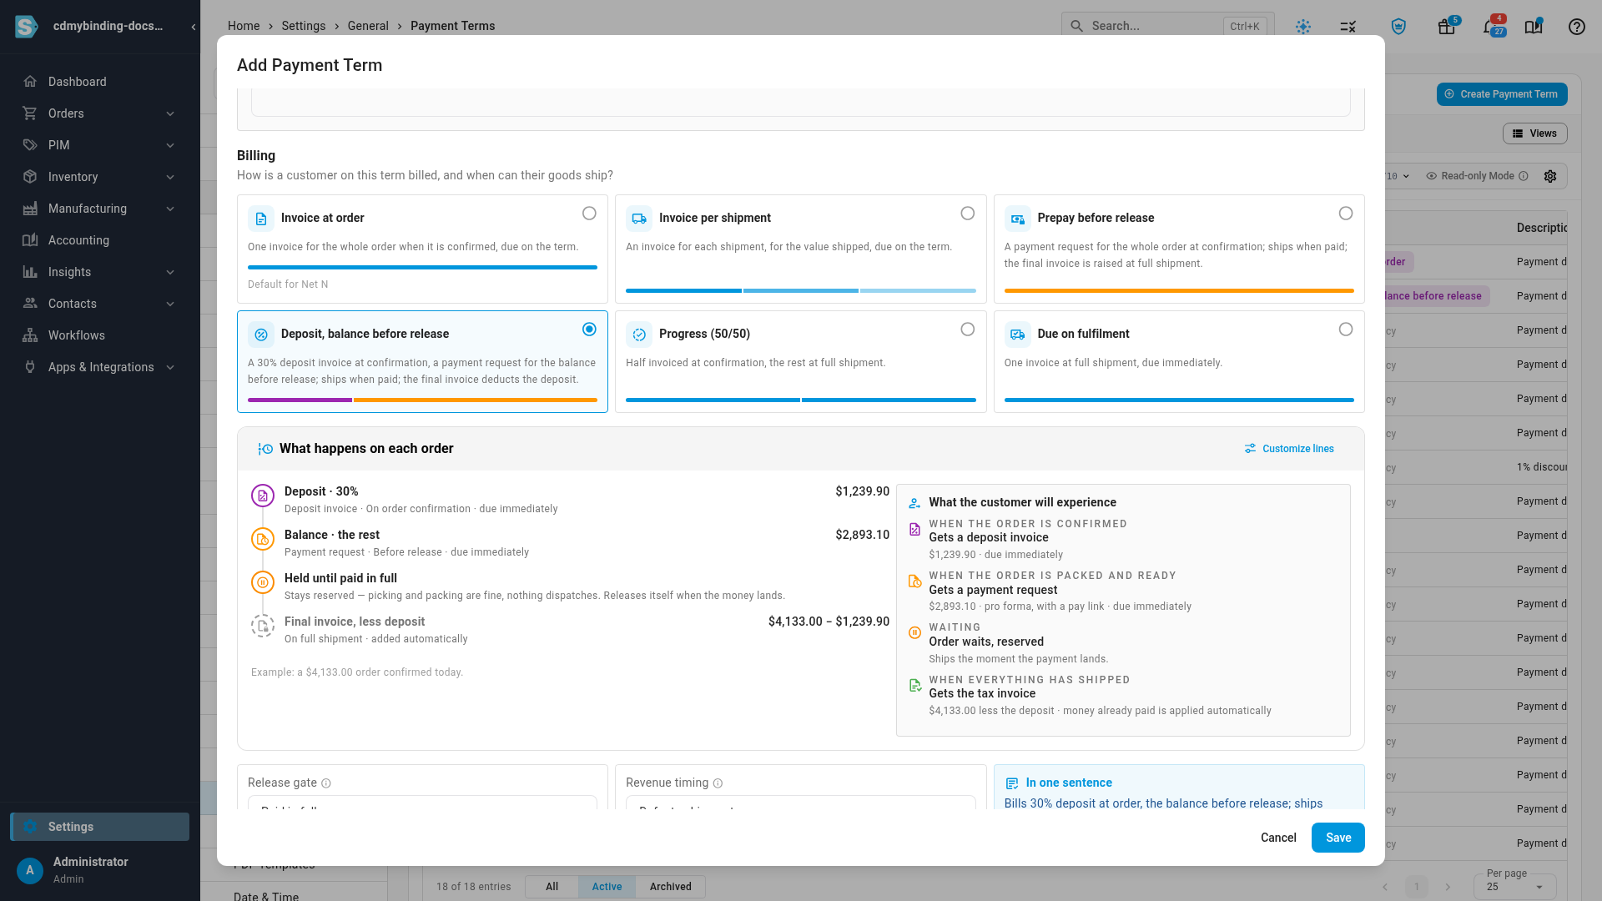
Task: Click the Customize lines link
Action: click(1289, 449)
